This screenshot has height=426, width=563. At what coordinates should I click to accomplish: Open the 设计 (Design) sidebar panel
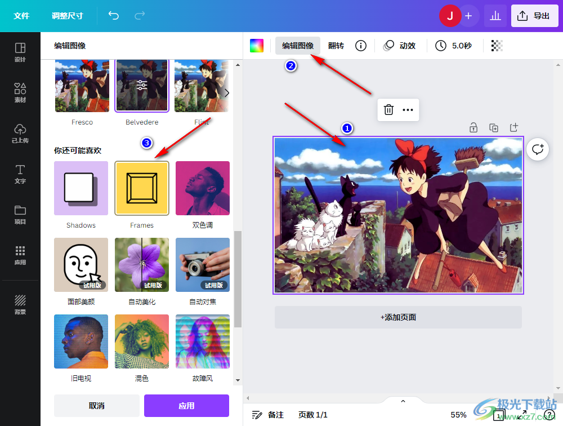click(20, 52)
